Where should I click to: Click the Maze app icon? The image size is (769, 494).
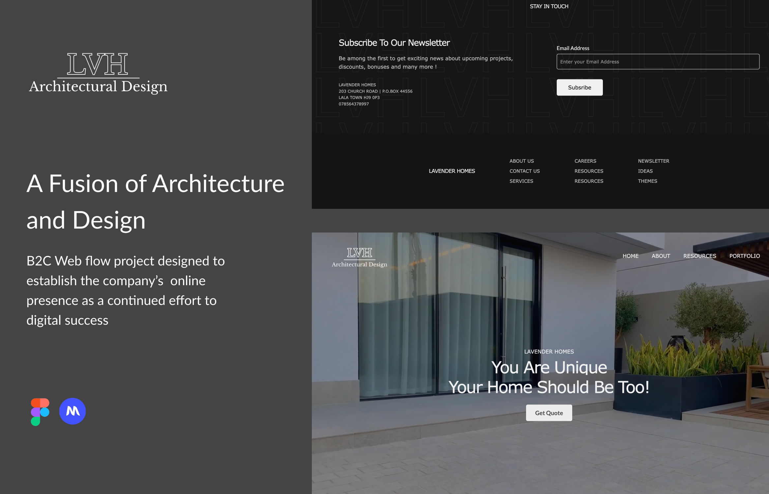coord(72,411)
